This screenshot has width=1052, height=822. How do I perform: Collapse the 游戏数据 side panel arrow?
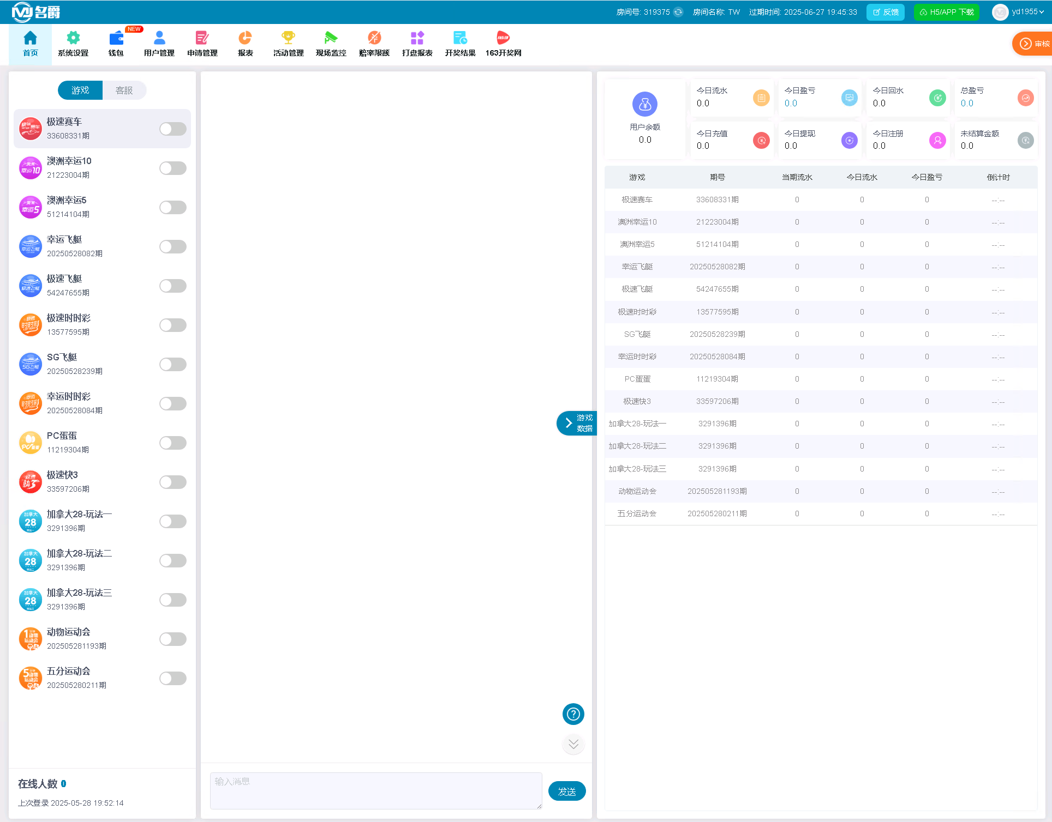pyautogui.click(x=569, y=423)
